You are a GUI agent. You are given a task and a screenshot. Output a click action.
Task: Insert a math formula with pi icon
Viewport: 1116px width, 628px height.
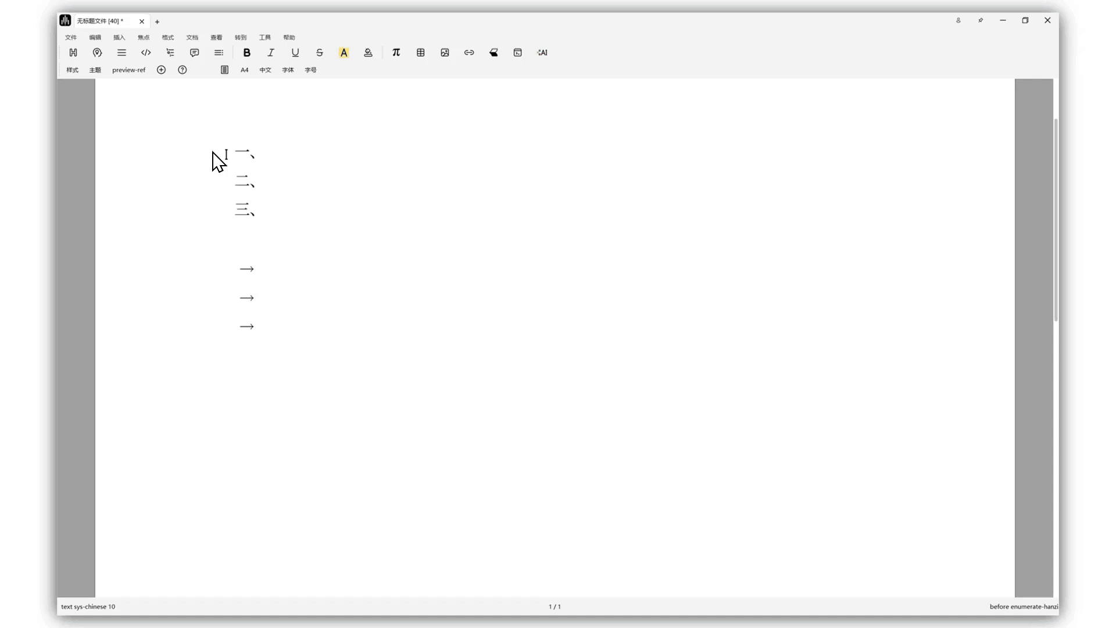click(x=396, y=52)
